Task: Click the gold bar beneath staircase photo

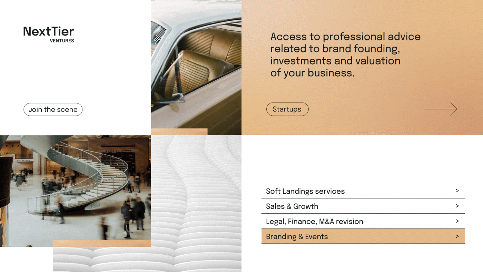Action: click(102, 244)
